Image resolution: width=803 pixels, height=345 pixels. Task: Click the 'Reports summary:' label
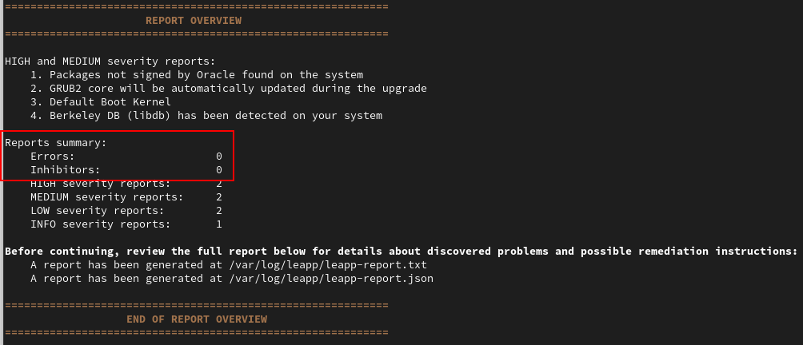(56, 142)
